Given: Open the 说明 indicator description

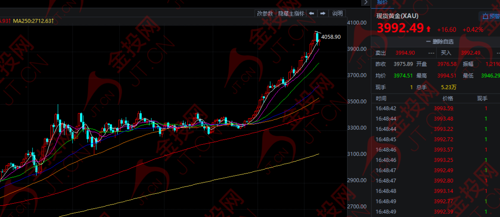Looking at the screenshot, I should coord(337,13).
